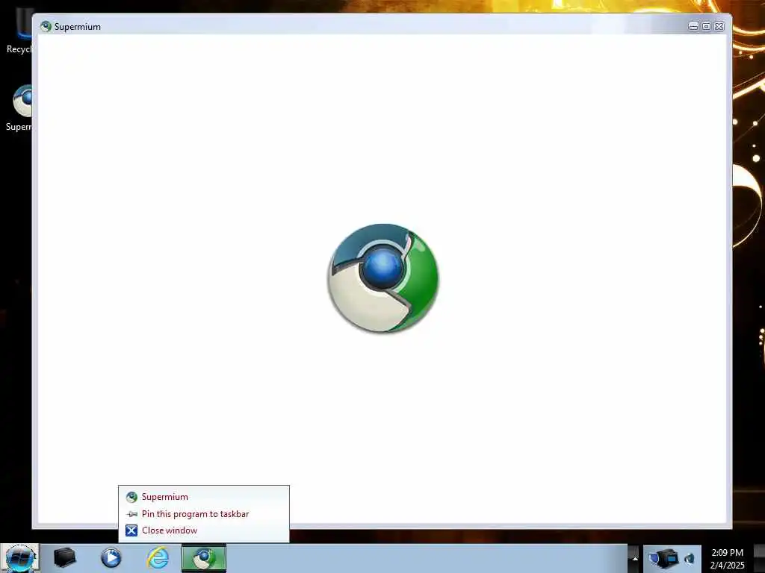Launch Supermium from the jump list entry
The height and width of the screenshot is (573, 765).
click(204, 497)
